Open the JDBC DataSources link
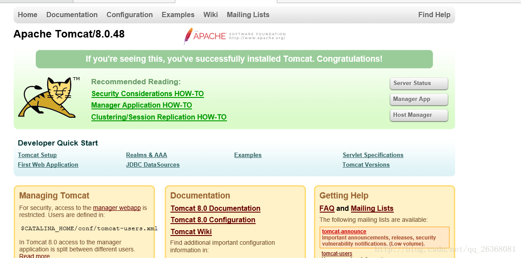 click(x=153, y=165)
